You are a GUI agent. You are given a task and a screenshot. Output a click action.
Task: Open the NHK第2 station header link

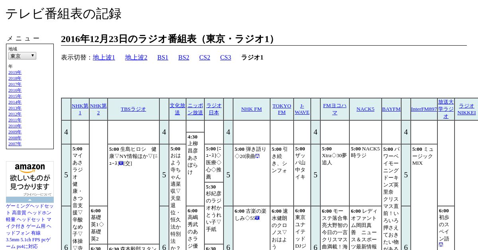(98, 109)
